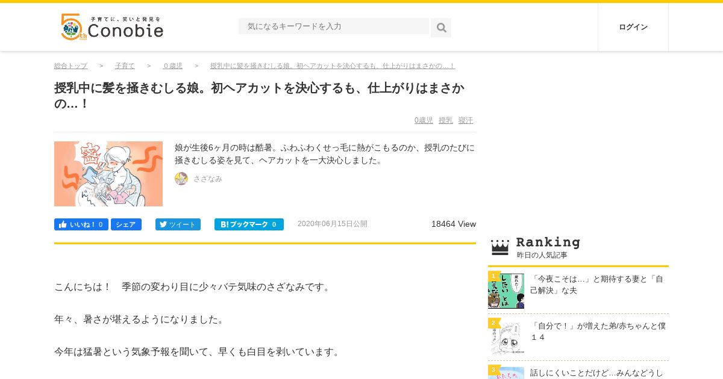Viewport: 723px width, 379px height.
Task: Click the Facebook いいね！ button
Action: tap(81, 224)
